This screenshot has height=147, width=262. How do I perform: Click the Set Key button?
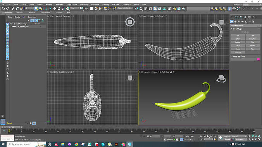pos(227,140)
